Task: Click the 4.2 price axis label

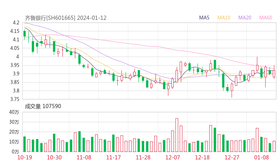Action: click(x=16, y=23)
